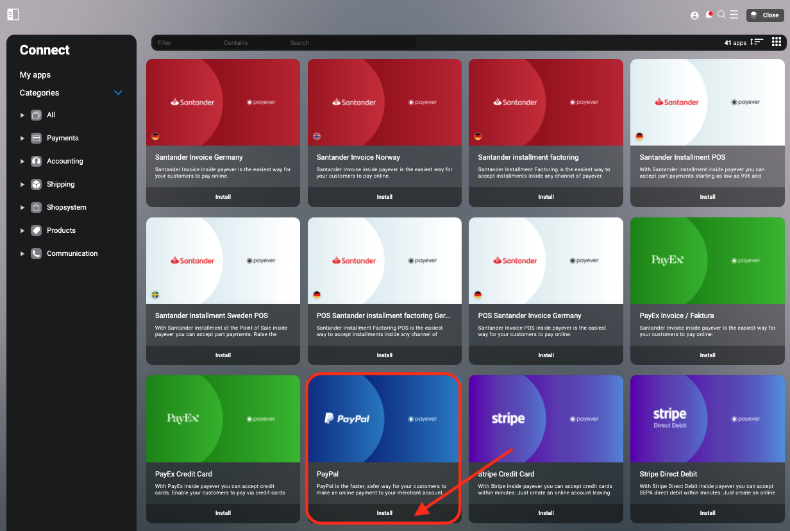
Task: Toggle the sidebar panel icon in the top bar
Action: (13, 14)
